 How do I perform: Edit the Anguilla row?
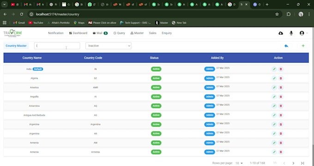point(274,97)
